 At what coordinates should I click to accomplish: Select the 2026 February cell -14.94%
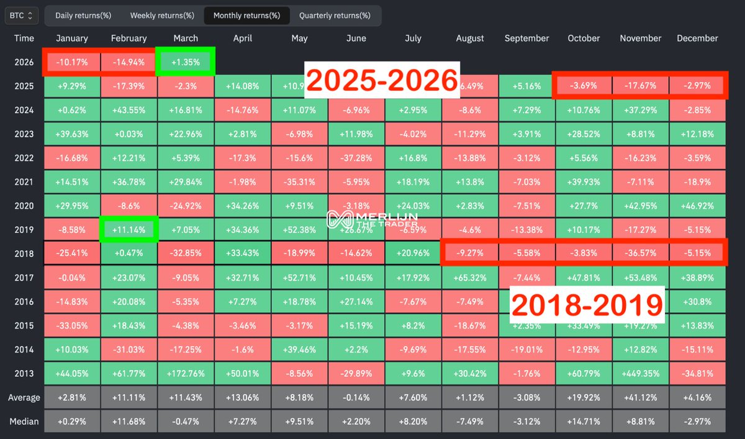point(129,62)
